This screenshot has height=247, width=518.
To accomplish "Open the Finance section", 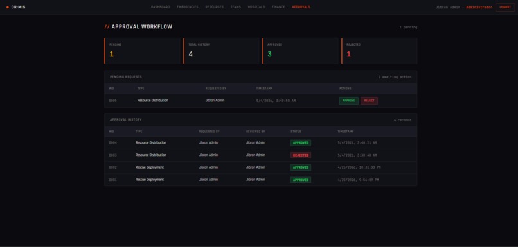I will pos(278,7).
